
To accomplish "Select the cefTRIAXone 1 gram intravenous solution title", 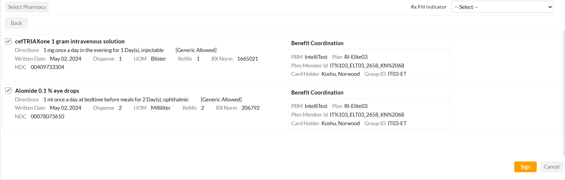I will [x=70, y=41].
